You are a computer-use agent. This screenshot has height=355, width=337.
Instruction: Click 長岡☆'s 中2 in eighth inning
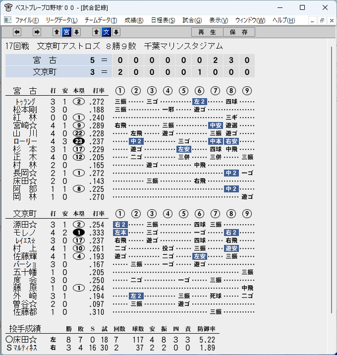231,173
